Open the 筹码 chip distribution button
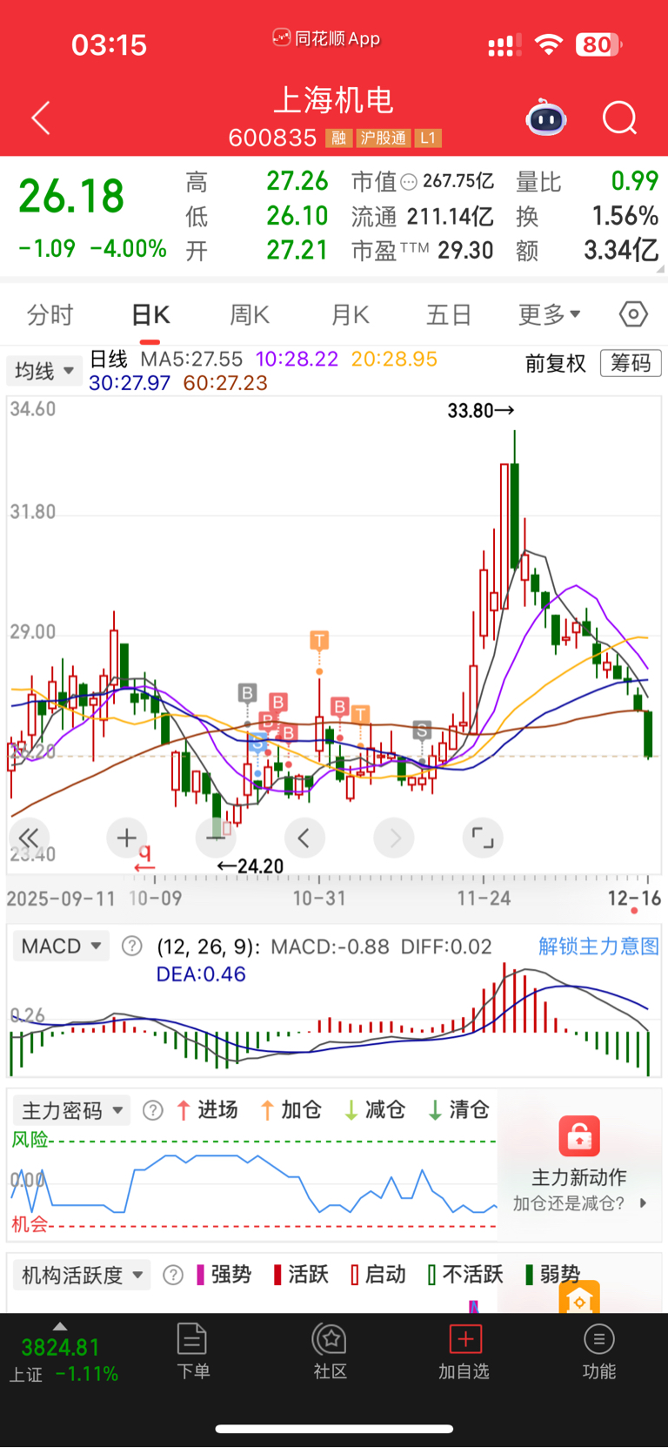Viewport: 668px width, 1448px height. 631,363
